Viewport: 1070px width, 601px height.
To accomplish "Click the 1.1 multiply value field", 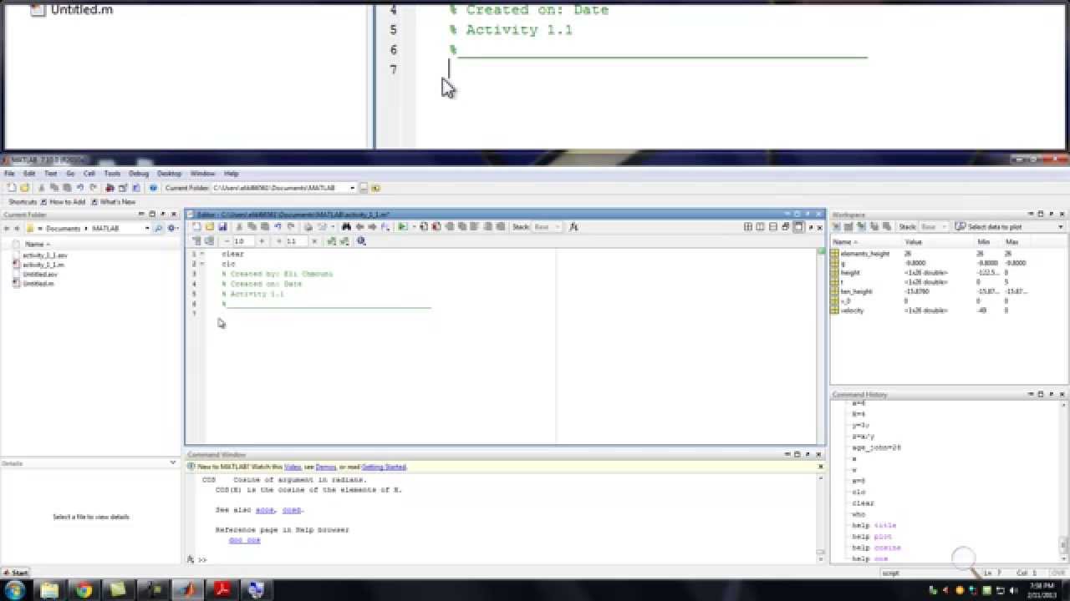I will pyautogui.click(x=297, y=241).
